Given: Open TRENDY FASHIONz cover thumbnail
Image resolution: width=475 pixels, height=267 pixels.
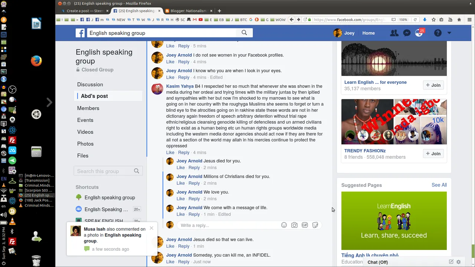Looking at the screenshot, I should point(394,122).
